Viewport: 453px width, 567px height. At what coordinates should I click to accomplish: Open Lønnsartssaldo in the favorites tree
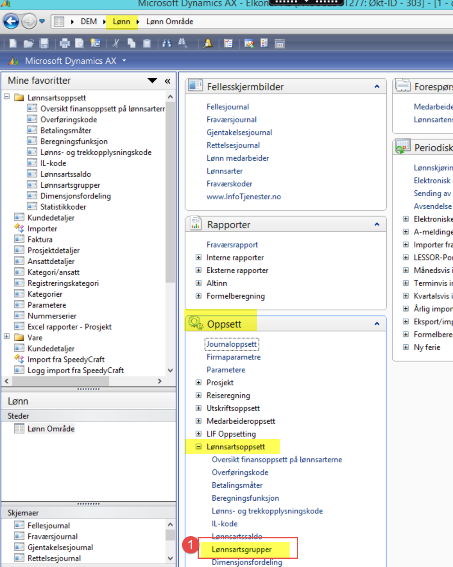pos(65,174)
